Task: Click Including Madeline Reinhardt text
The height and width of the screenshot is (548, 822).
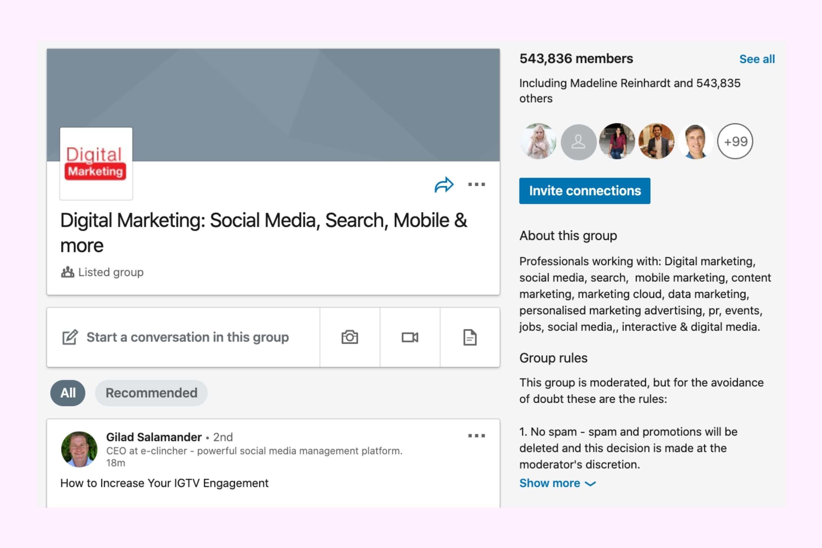Action: click(x=630, y=90)
